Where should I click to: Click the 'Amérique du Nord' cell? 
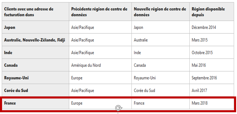click(x=100, y=65)
